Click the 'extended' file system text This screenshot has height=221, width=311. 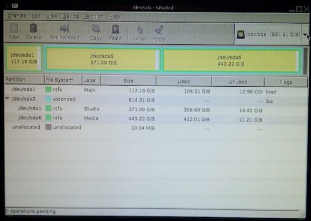[64, 99]
